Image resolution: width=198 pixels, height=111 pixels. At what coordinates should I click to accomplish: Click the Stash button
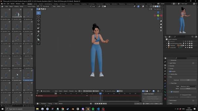click(96, 91)
